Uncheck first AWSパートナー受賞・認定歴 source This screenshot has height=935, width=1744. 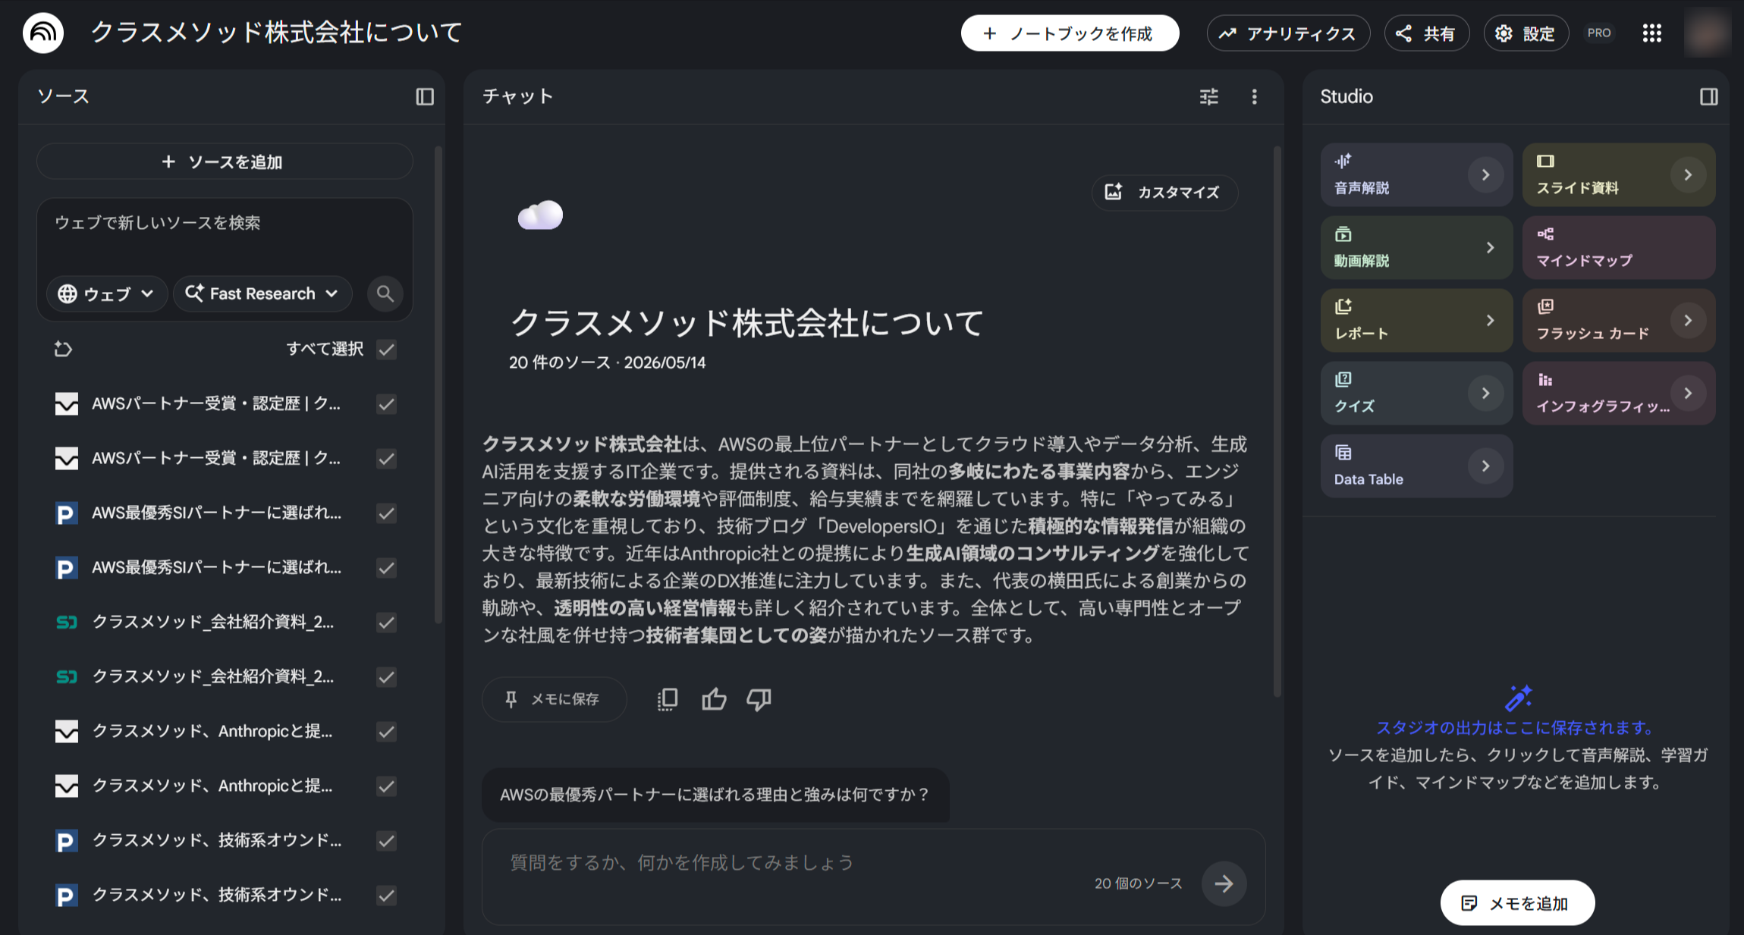pos(387,403)
